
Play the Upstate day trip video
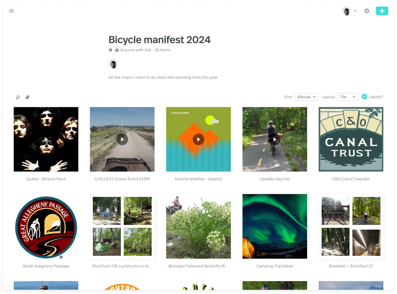(275, 139)
